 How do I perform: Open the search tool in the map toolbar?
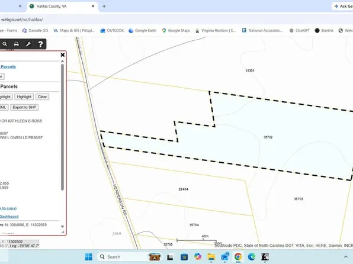click(x=5, y=44)
